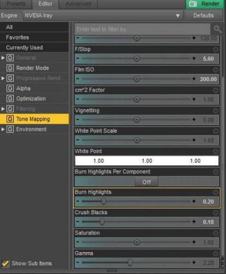This screenshot has height=274, width=226.
Task: Expand the General tree group
Action: (x=3, y=58)
